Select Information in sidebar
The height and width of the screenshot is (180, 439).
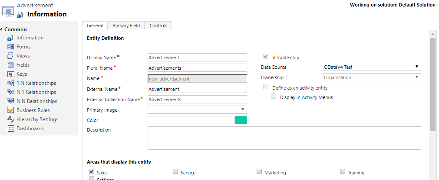point(30,38)
